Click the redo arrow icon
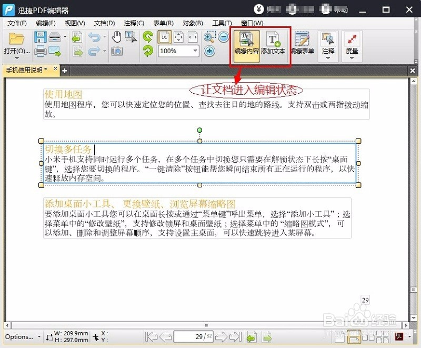This screenshot has width=421, height=348. point(94,51)
